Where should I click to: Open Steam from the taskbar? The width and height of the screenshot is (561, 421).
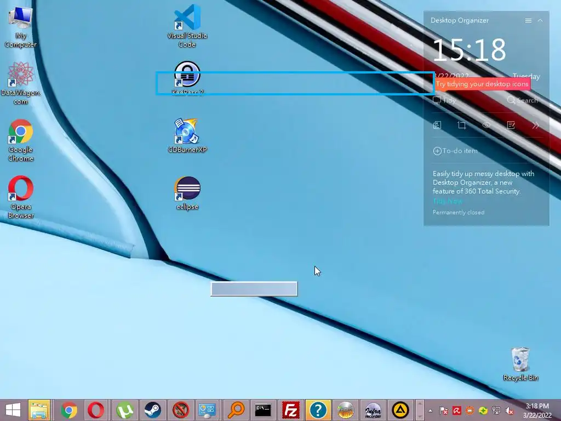tap(152, 410)
